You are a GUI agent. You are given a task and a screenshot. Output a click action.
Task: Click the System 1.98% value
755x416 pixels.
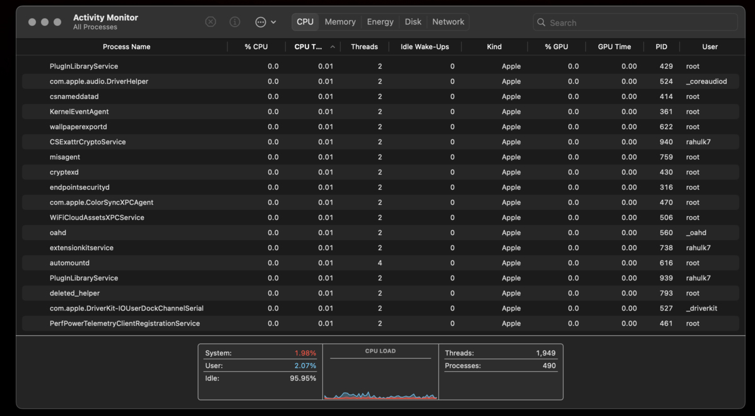tap(305, 354)
